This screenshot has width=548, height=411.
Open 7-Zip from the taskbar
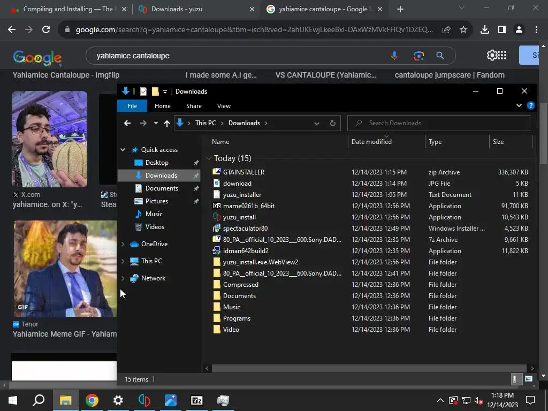pos(197,400)
